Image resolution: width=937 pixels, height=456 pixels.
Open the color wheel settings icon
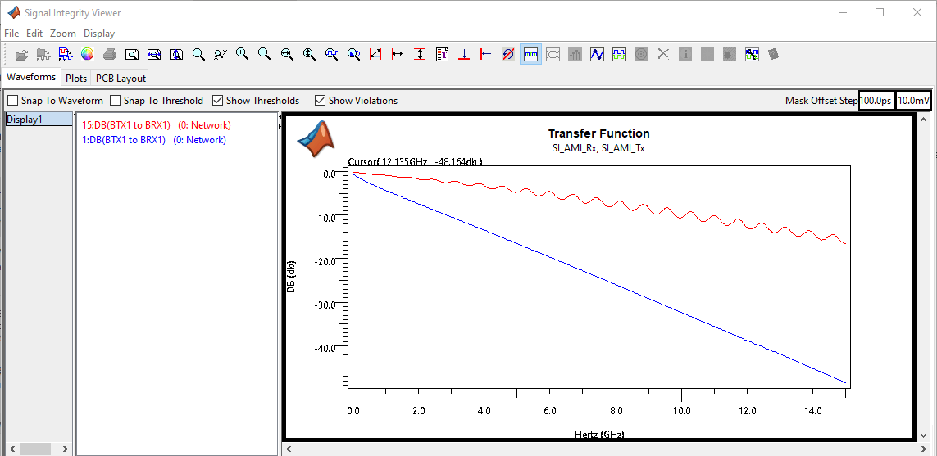(x=87, y=54)
